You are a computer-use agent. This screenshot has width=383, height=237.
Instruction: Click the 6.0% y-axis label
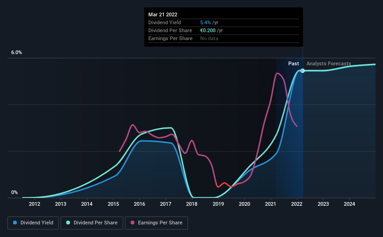[17, 53]
